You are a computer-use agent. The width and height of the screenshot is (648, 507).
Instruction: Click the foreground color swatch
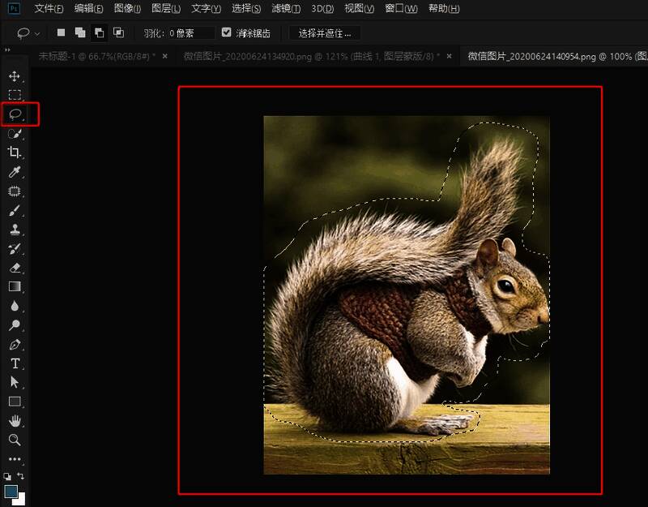point(11,492)
